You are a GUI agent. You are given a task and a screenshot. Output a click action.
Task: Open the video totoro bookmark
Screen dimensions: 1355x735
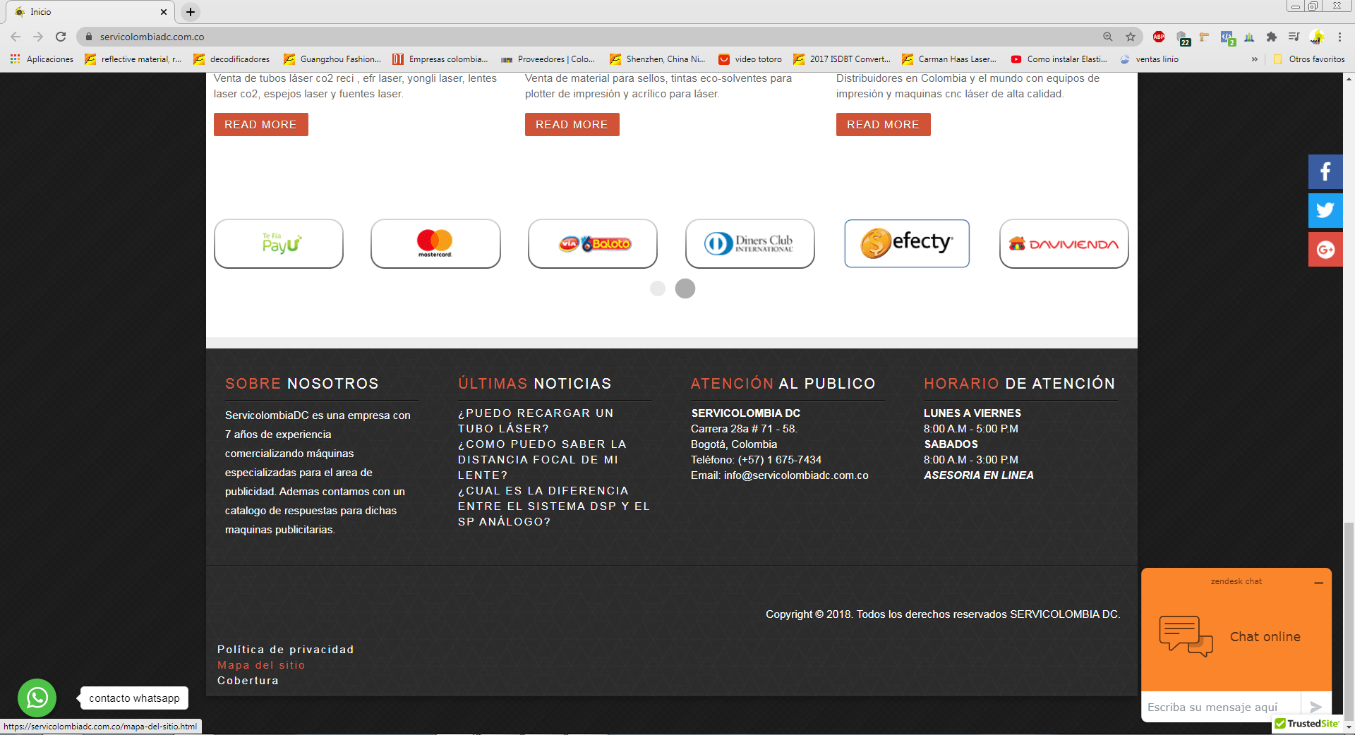point(750,59)
